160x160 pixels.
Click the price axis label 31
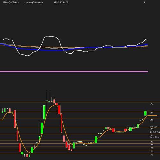(152, 104)
